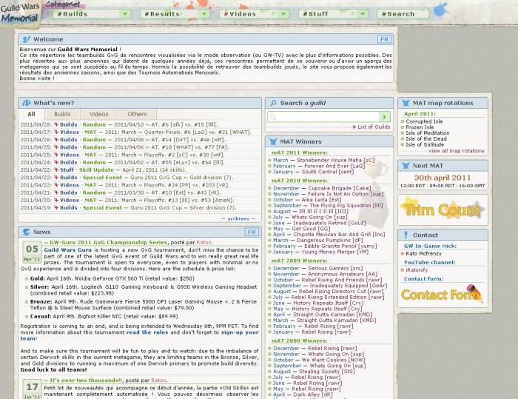
Task: Open Videos Quarter-Finals entry dated 2011/04/27
Action: click(135, 133)
